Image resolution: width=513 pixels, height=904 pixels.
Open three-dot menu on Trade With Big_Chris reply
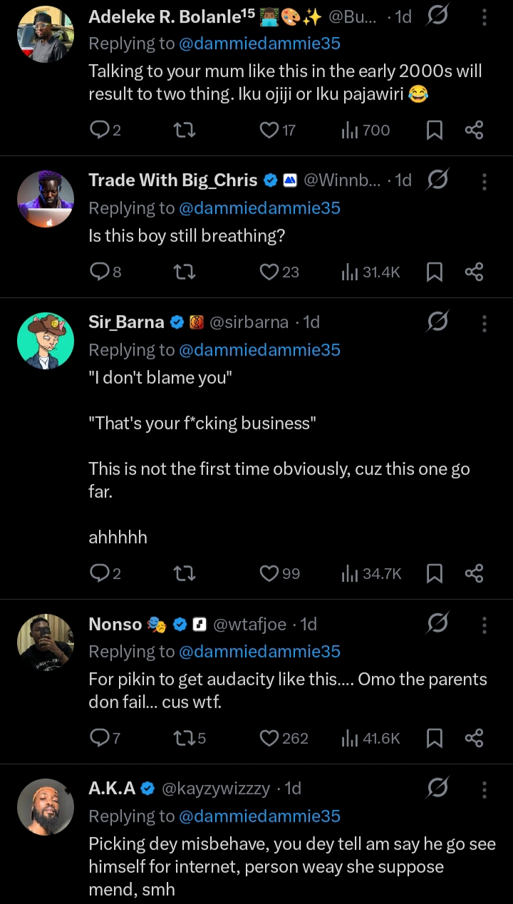484,180
